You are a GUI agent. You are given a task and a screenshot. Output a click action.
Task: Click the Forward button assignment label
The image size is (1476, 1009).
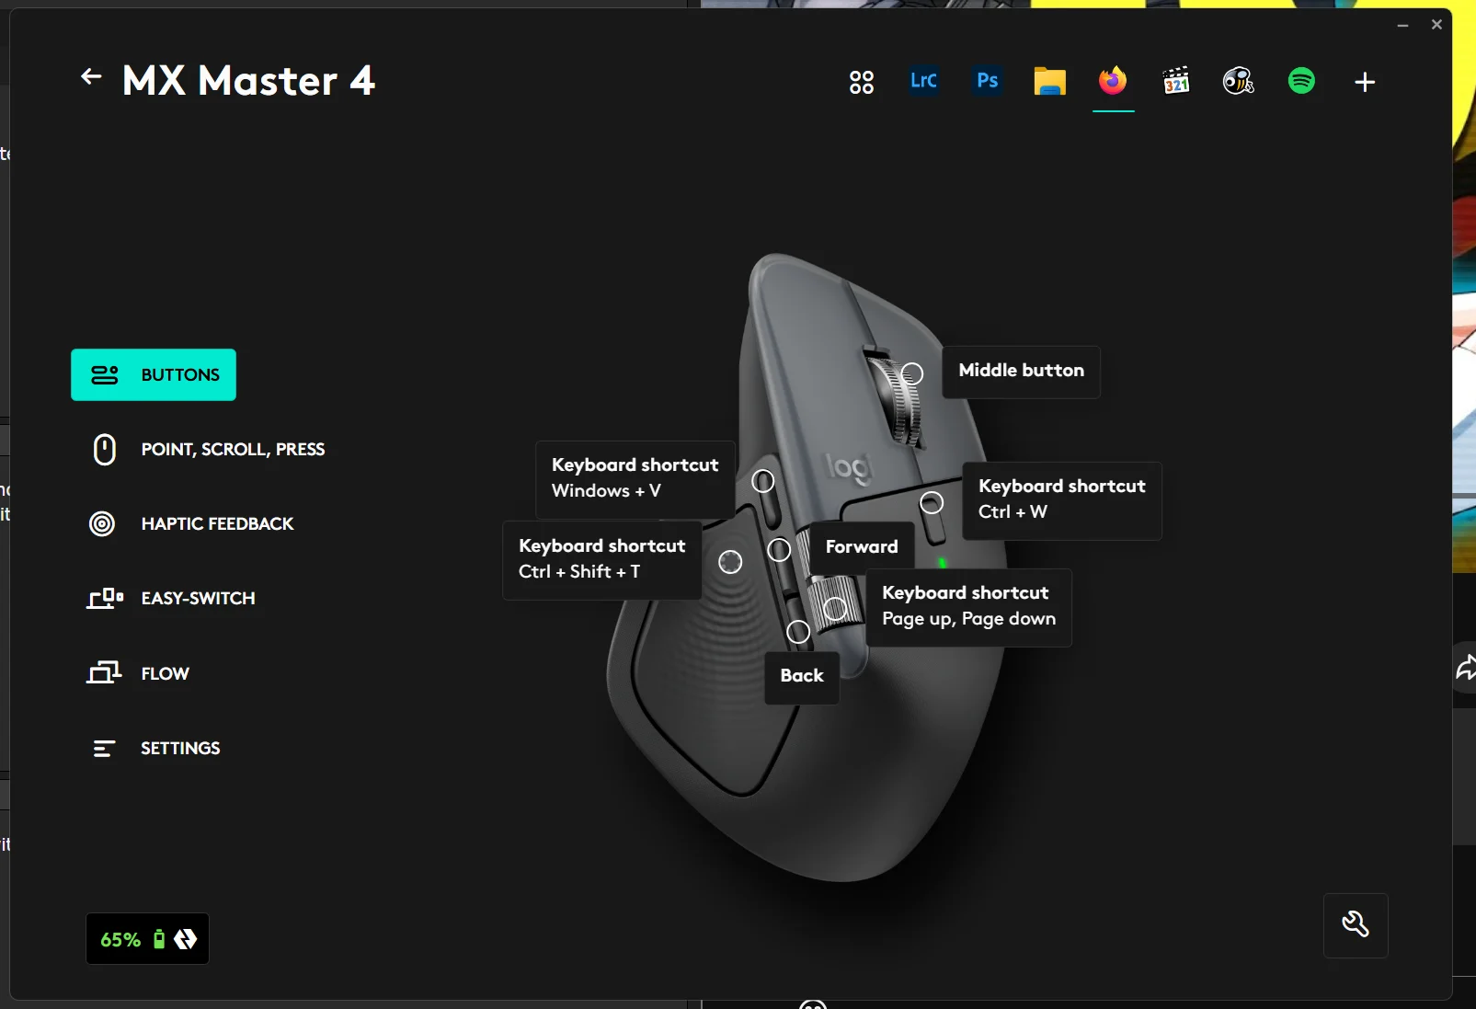[862, 547]
